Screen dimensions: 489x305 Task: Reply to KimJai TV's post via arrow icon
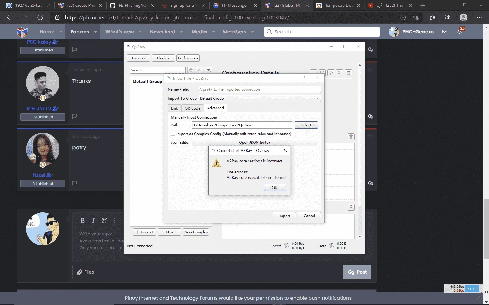coord(371,116)
